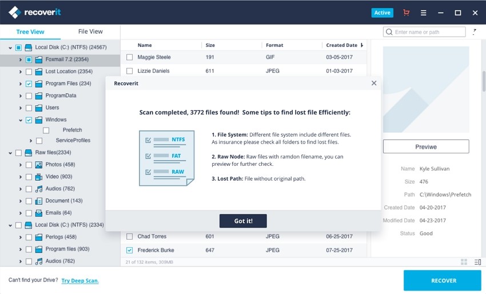
Task: Expand the Video (903) node
Action: (x=21, y=177)
